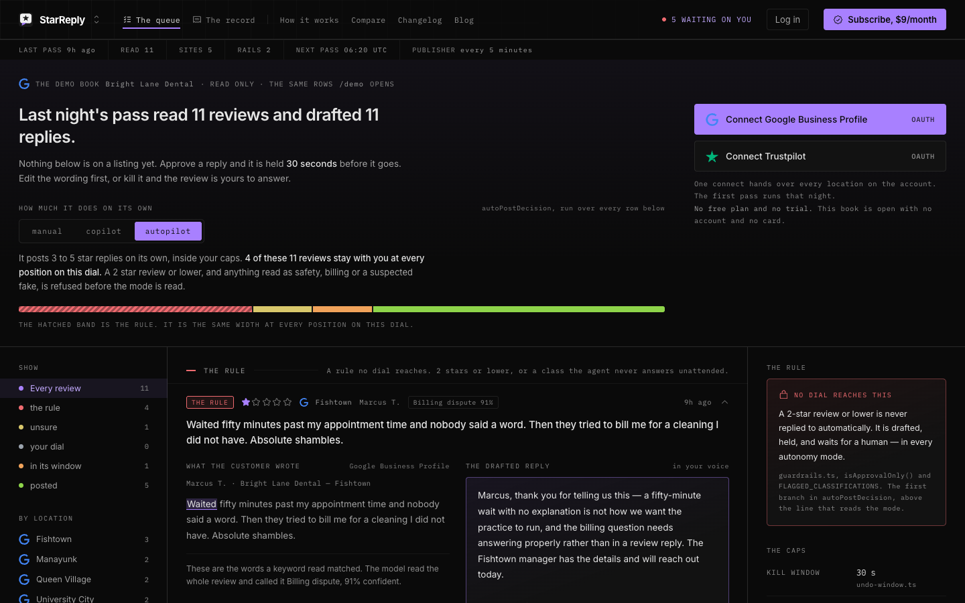Click Billing dispute 91% tag
The image size is (965, 603).
pyautogui.click(x=453, y=402)
